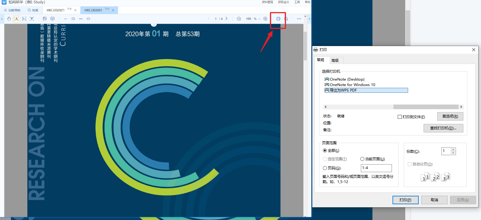Select the ellipse drawing tool
Image resolution: width=481 pixels, height=220 pixels.
(88, 19)
